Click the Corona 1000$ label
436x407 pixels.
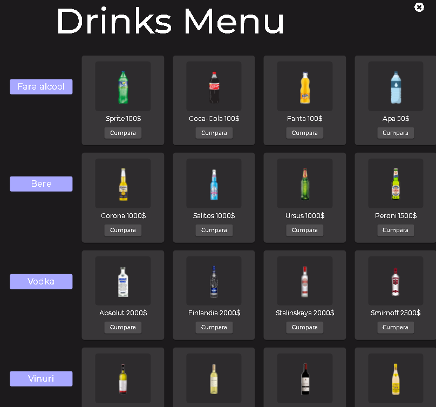point(123,215)
